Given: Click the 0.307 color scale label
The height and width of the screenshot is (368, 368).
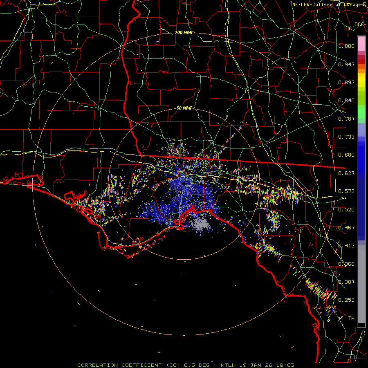Looking at the screenshot, I should click(346, 282).
